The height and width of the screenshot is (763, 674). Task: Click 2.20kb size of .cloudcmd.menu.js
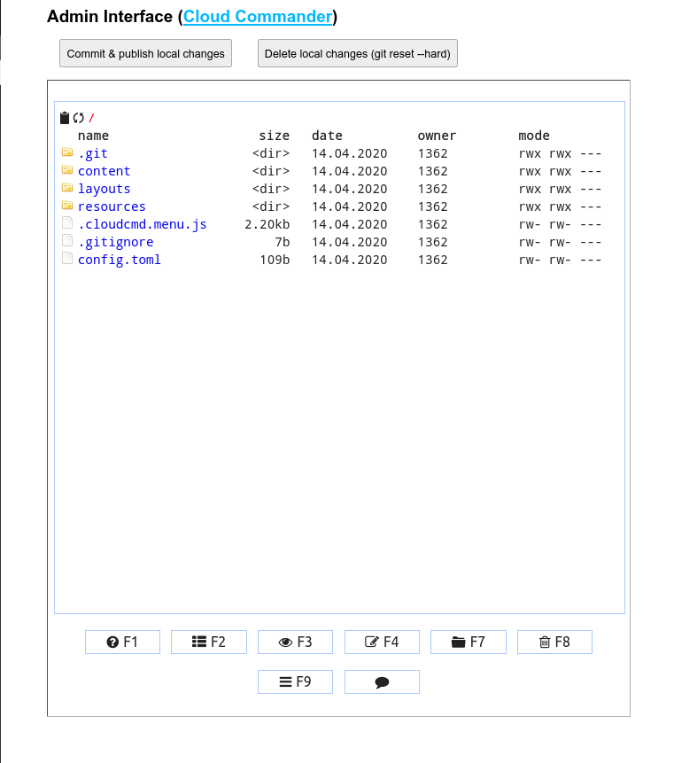click(267, 224)
